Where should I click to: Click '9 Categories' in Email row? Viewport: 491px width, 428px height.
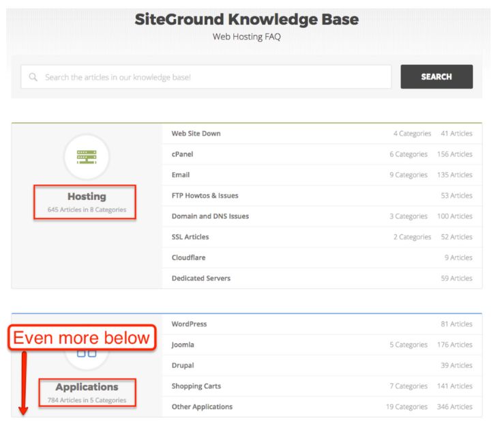408,175
